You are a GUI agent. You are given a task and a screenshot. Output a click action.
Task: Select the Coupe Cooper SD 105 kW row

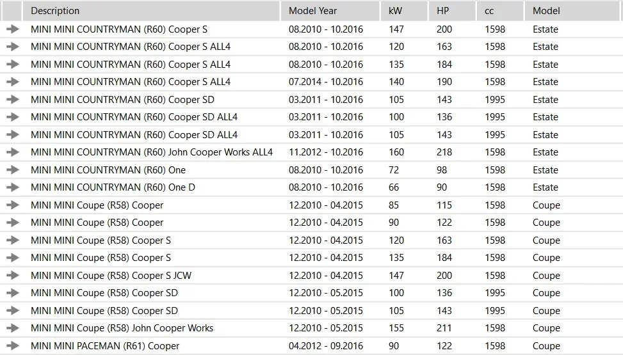[311, 310]
